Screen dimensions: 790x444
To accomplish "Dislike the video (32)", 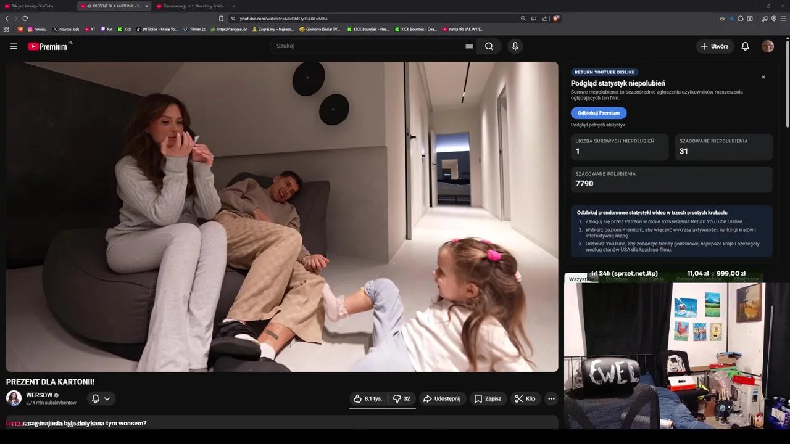I will tap(402, 398).
